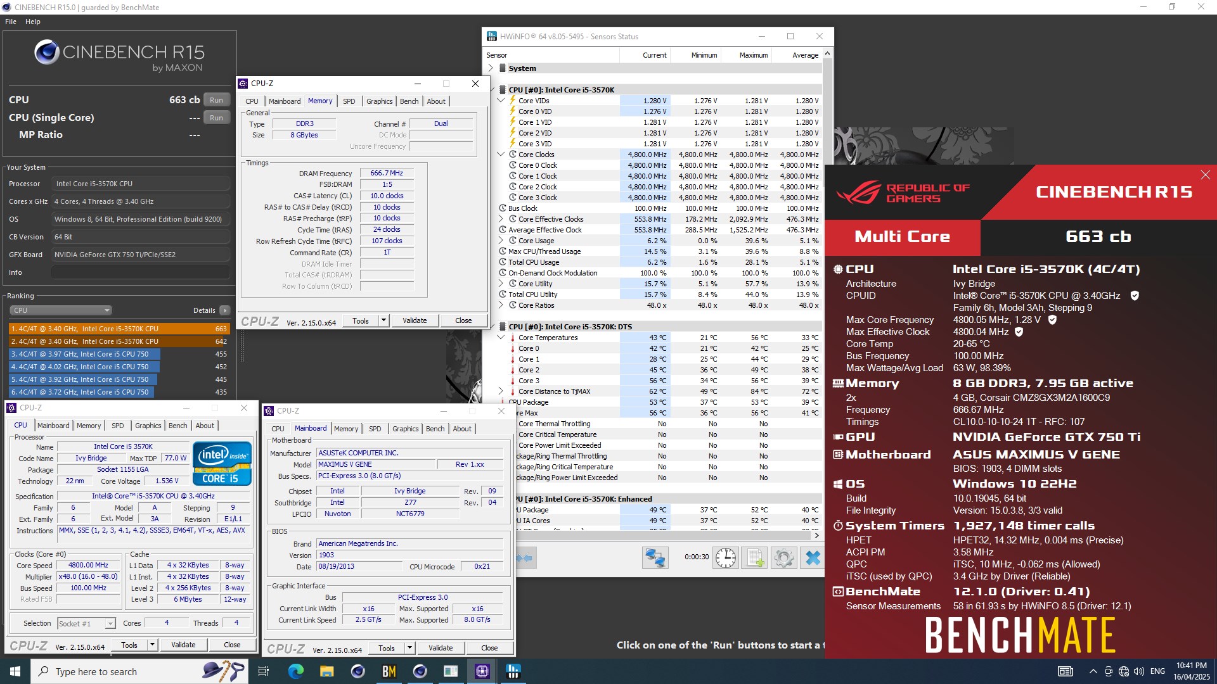
Task: Open About tab in Mainboard CPU-Z window
Action: click(462, 429)
